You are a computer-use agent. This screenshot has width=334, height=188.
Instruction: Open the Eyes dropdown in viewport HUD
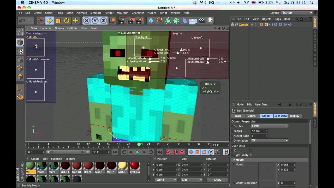click(177, 33)
